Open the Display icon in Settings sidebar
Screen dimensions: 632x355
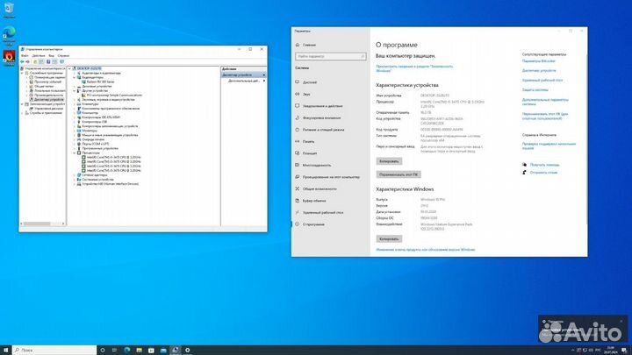(297, 82)
